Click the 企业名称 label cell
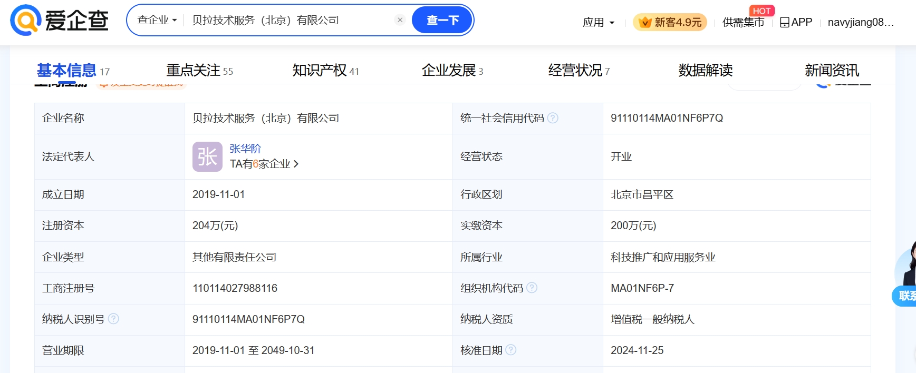Image resolution: width=916 pixels, height=373 pixels. pyautogui.click(x=110, y=118)
